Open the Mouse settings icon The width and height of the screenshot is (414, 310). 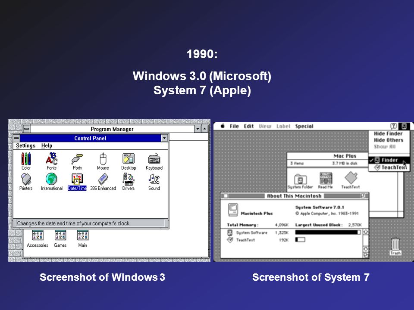pyautogui.click(x=103, y=161)
